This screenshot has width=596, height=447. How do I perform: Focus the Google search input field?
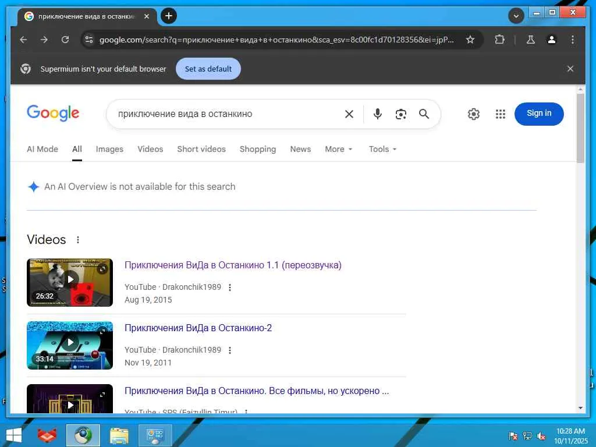pos(228,114)
